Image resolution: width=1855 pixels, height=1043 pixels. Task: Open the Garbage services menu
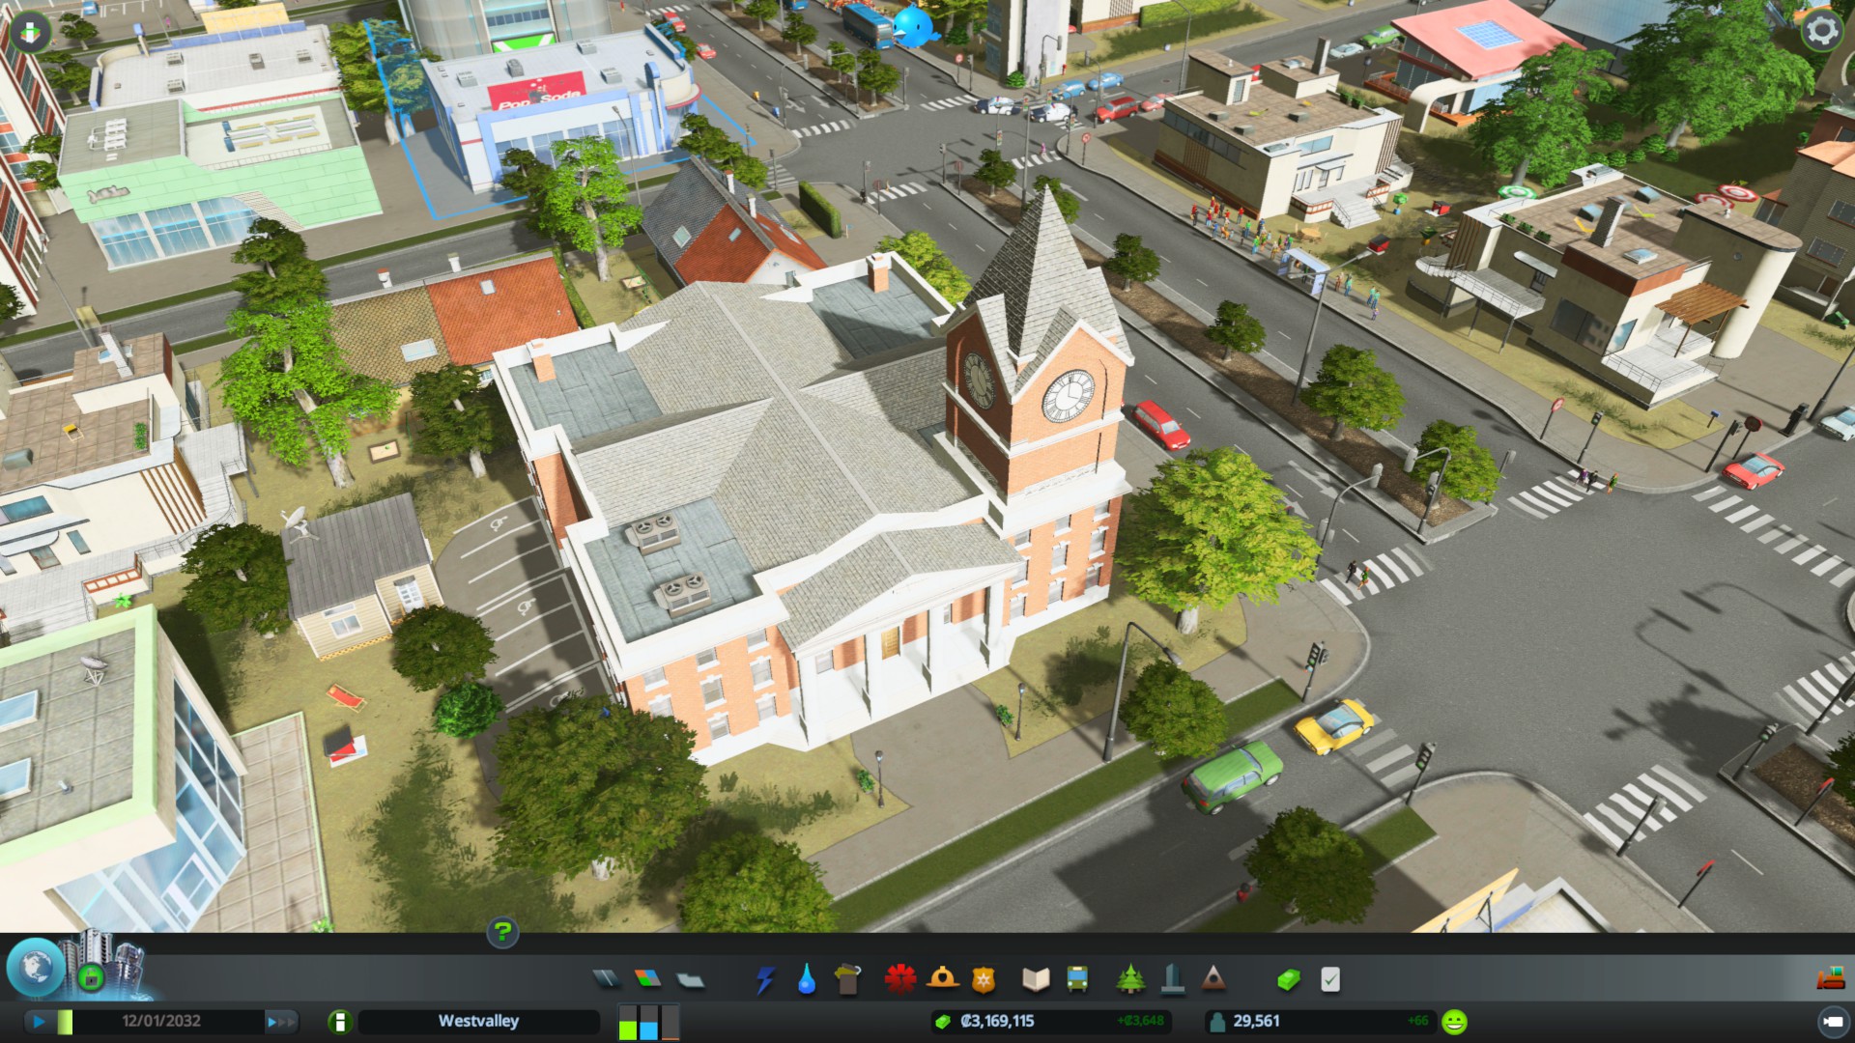[x=847, y=979]
